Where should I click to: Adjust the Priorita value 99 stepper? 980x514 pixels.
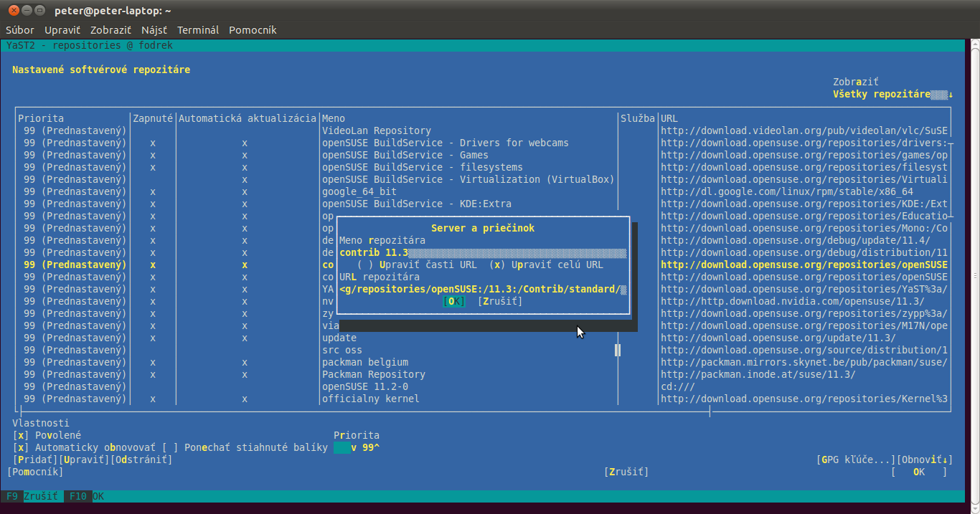pos(357,447)
